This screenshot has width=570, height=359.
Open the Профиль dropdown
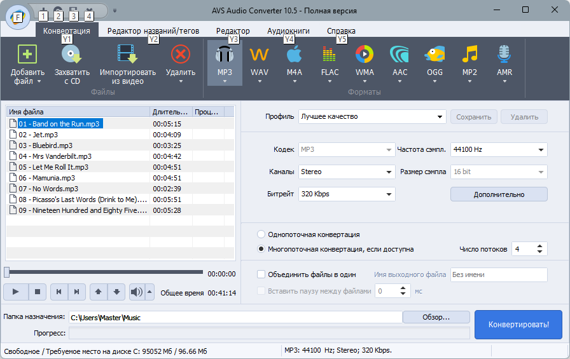[x=372, y=116]
